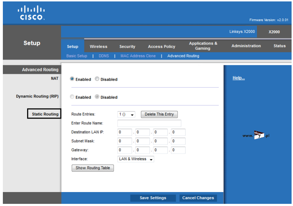Open Applications & Gaming tab
This screenshot has height=206, width=293.
(x=203, y=46)
